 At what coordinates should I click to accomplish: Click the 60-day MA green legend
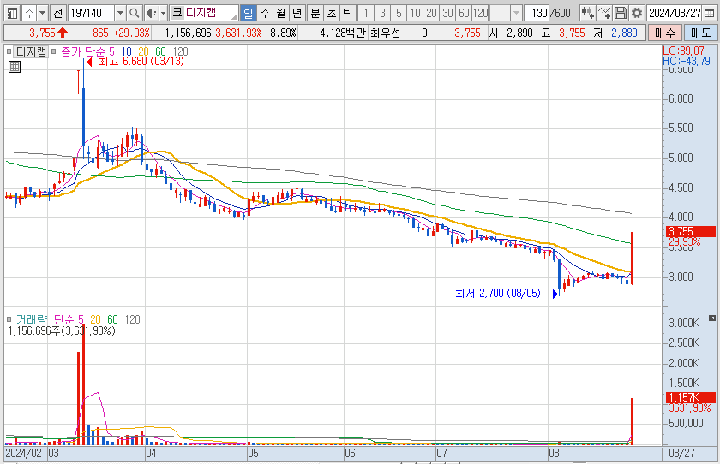(160, 51)
